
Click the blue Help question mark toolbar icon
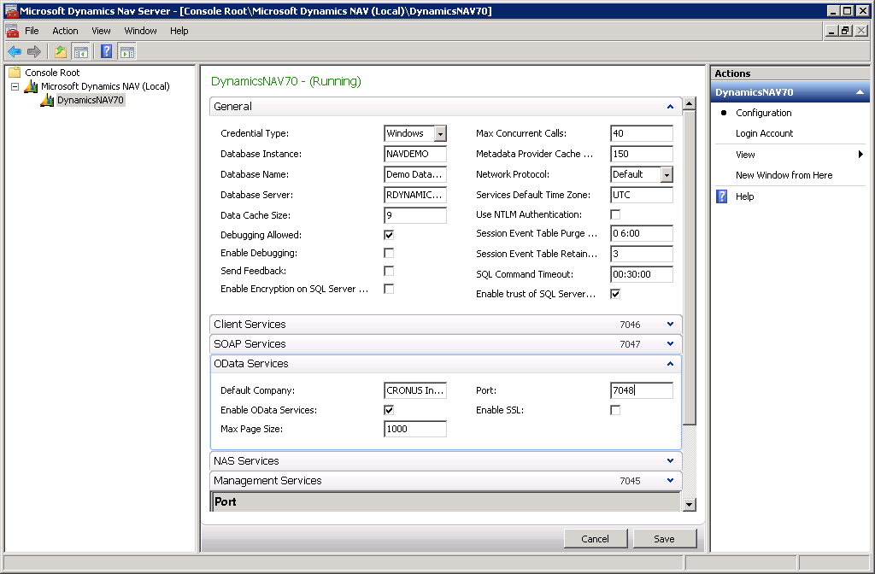tap(106, 51)
